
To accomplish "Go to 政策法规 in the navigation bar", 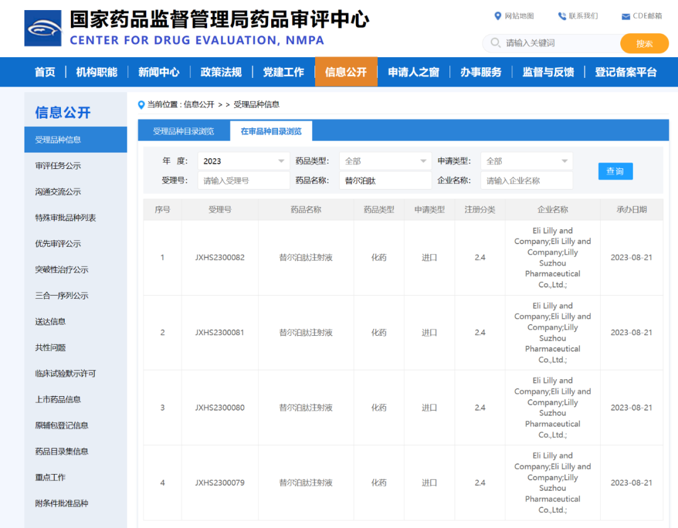I will (x=221, y=72).
